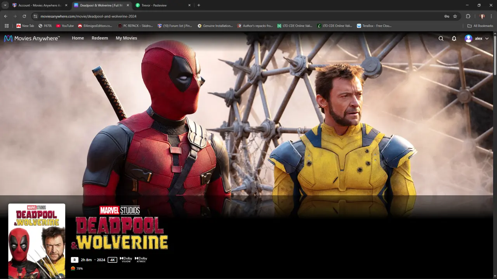Click the Dolby Atmos badge
Screen dimensions: 497x279
point(141,260)
